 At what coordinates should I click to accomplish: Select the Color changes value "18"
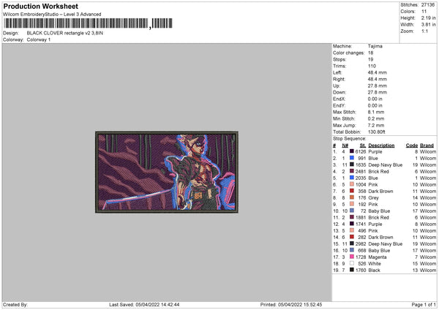click(x=370, y=53)
